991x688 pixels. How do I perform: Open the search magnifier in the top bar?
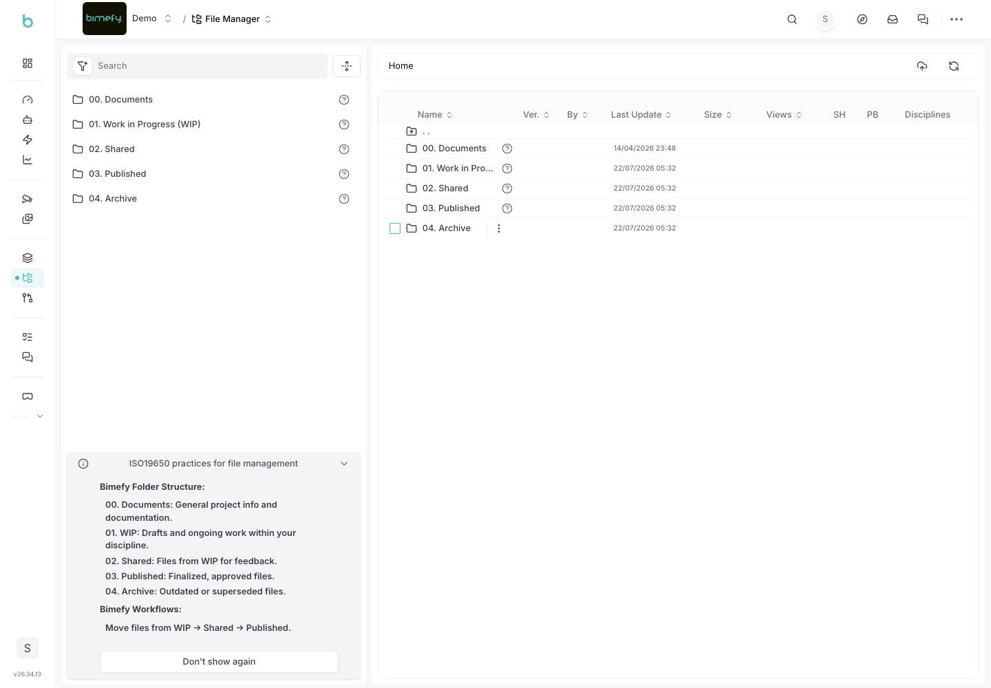tap(792, 19)
